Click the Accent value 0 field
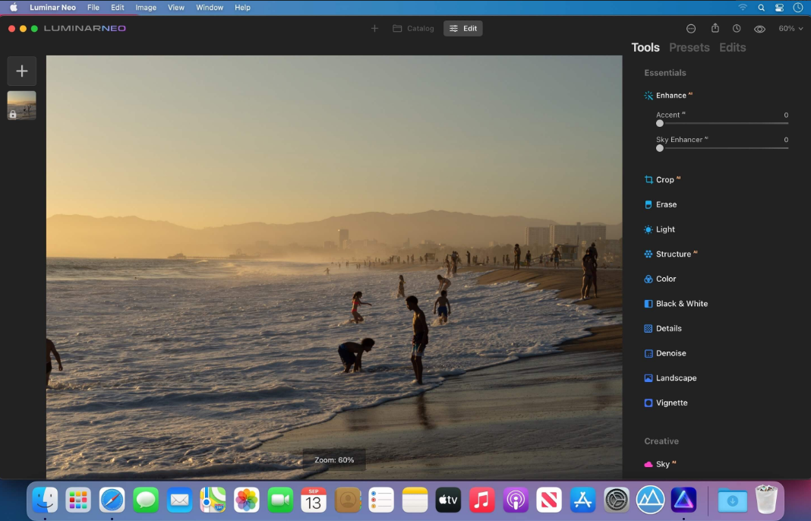This screenshot has height=521, width=811. 786,115
